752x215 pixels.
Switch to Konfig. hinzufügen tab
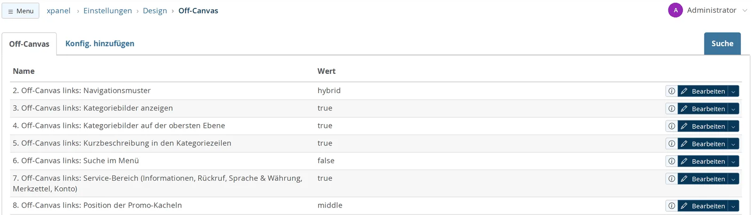(100, 43)
